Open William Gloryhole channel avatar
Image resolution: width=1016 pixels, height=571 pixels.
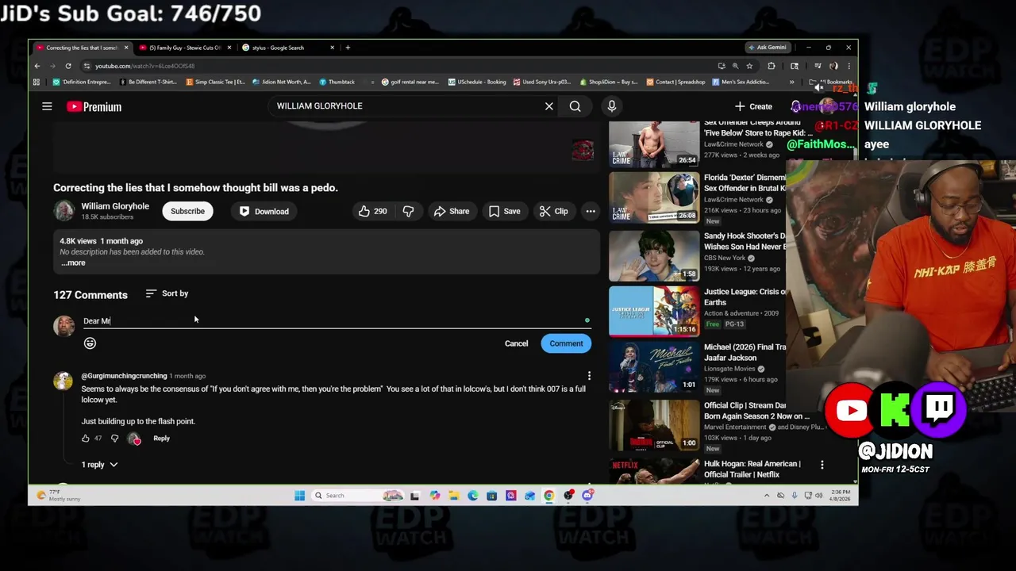[x=63, y=210]
